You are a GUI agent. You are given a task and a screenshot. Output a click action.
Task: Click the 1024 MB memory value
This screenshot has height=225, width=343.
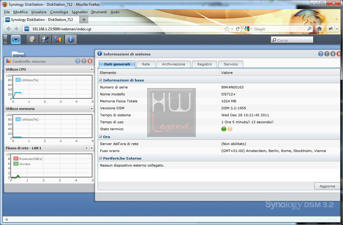pyautogui.click(x=229, y=101)
